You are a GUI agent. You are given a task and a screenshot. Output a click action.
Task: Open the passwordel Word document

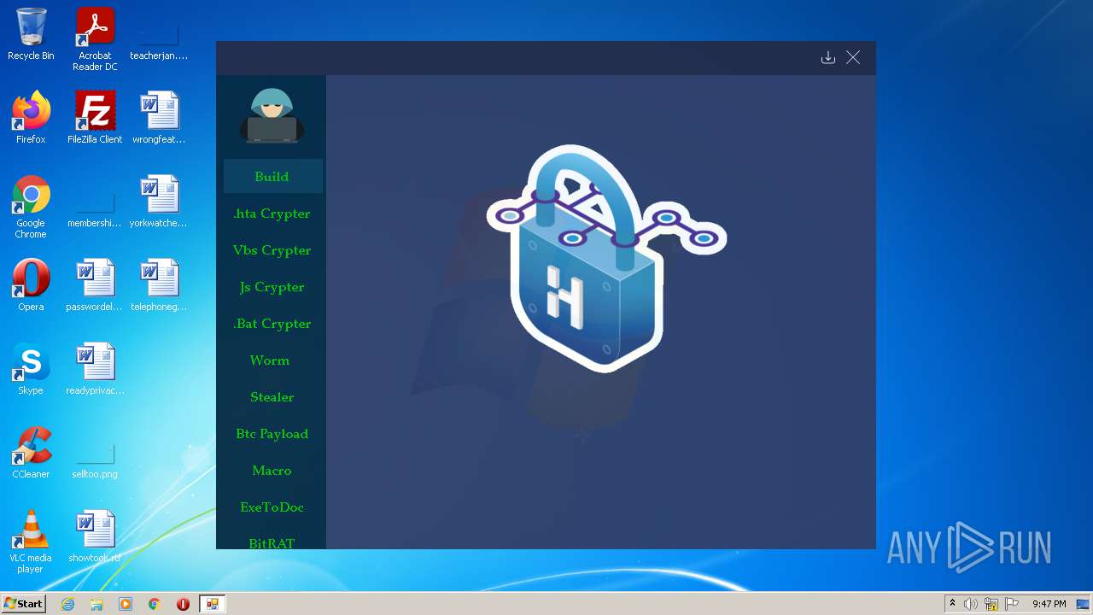(x=95, y=285)
